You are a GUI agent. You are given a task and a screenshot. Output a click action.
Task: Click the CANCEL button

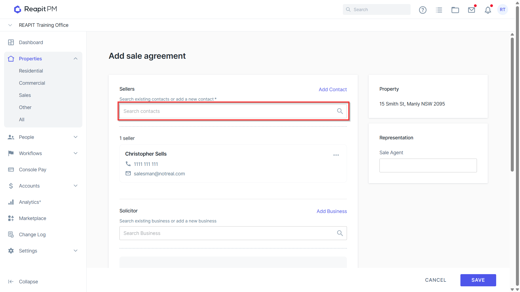[x=435, y=280]
